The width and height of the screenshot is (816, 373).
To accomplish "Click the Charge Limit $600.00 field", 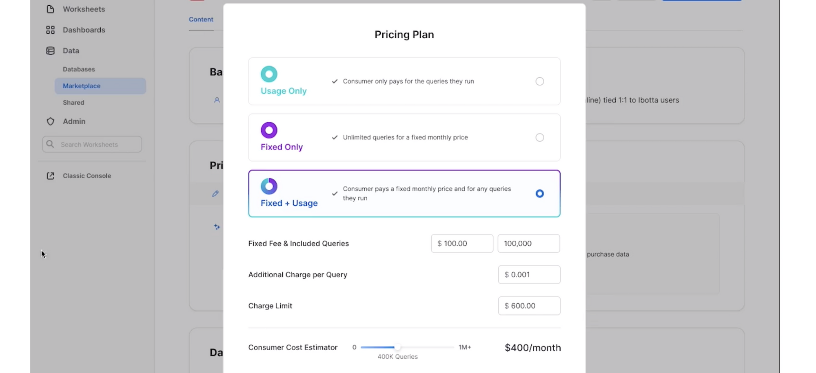I will (x=529, y=306).
